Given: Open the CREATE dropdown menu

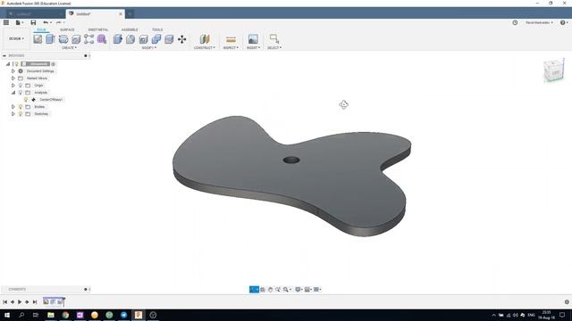Looking at the screenshot, I should [69, 47].
